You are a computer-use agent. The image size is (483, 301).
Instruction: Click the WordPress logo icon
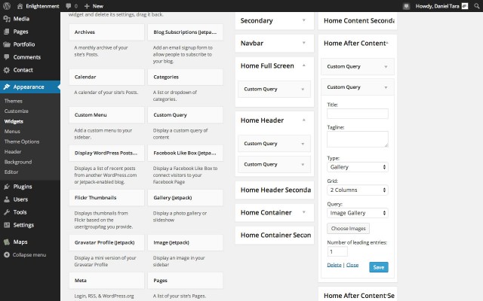7,5
